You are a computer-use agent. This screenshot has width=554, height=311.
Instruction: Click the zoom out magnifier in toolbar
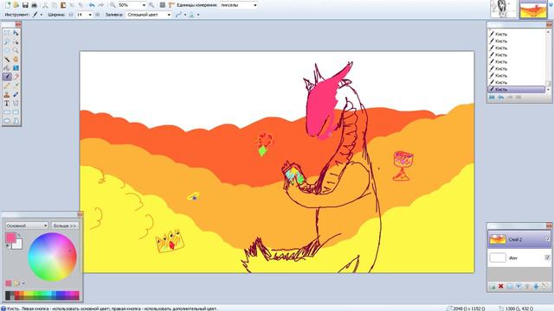pyautogui.click(x=113, y=5)
